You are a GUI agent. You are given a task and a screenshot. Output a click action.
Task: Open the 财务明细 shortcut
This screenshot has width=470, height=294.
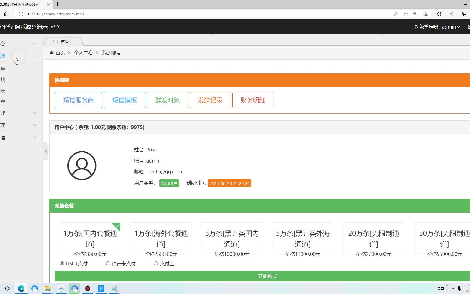pos(253,100)
